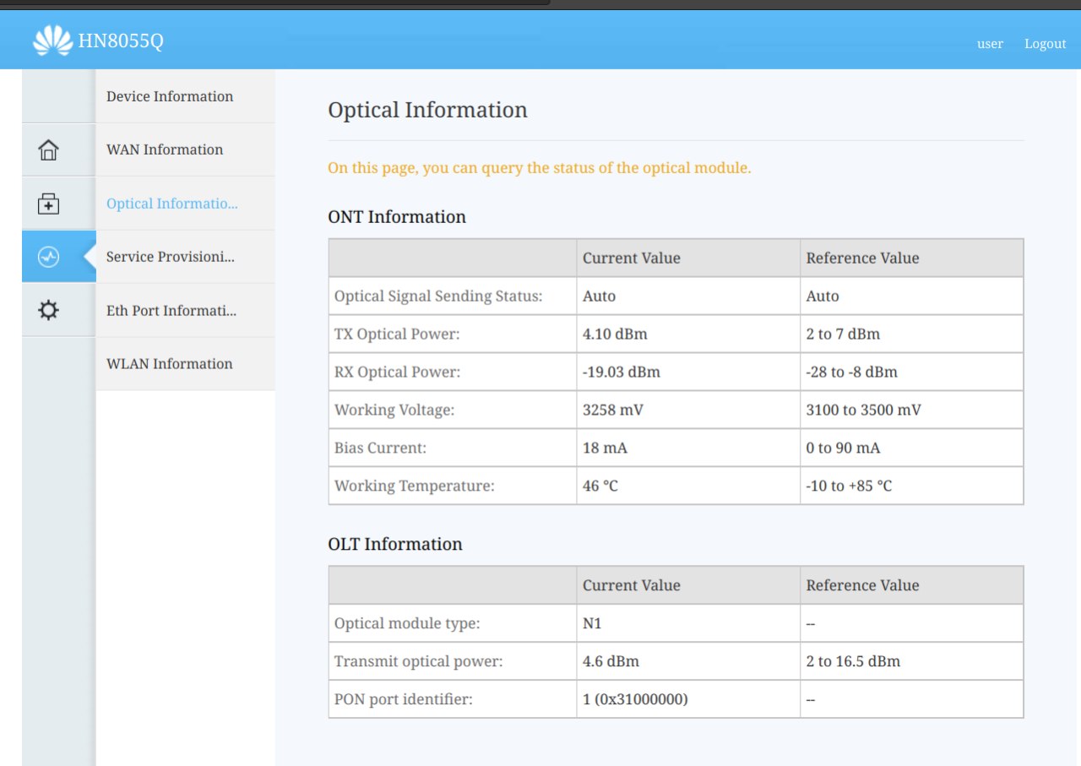Open Service Provisioning menu item
Screen dimensions: 1081x766
pos(171,257)
